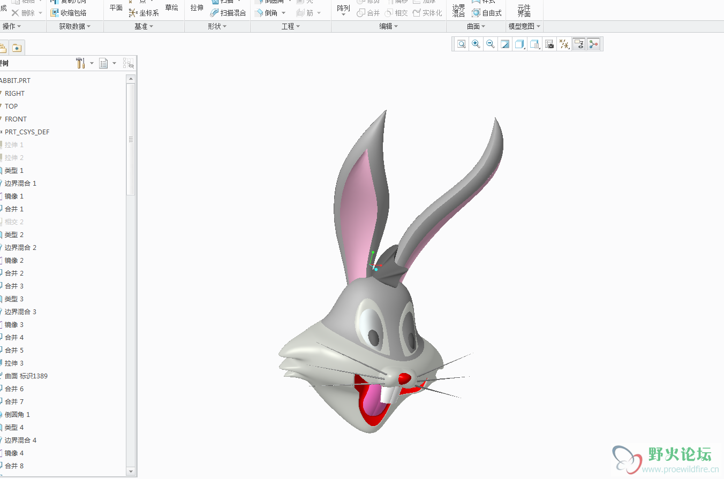Viewport: 724px width, 479px height.
Task: Click the Zoom Out magnifier icon
Action: 490,44
